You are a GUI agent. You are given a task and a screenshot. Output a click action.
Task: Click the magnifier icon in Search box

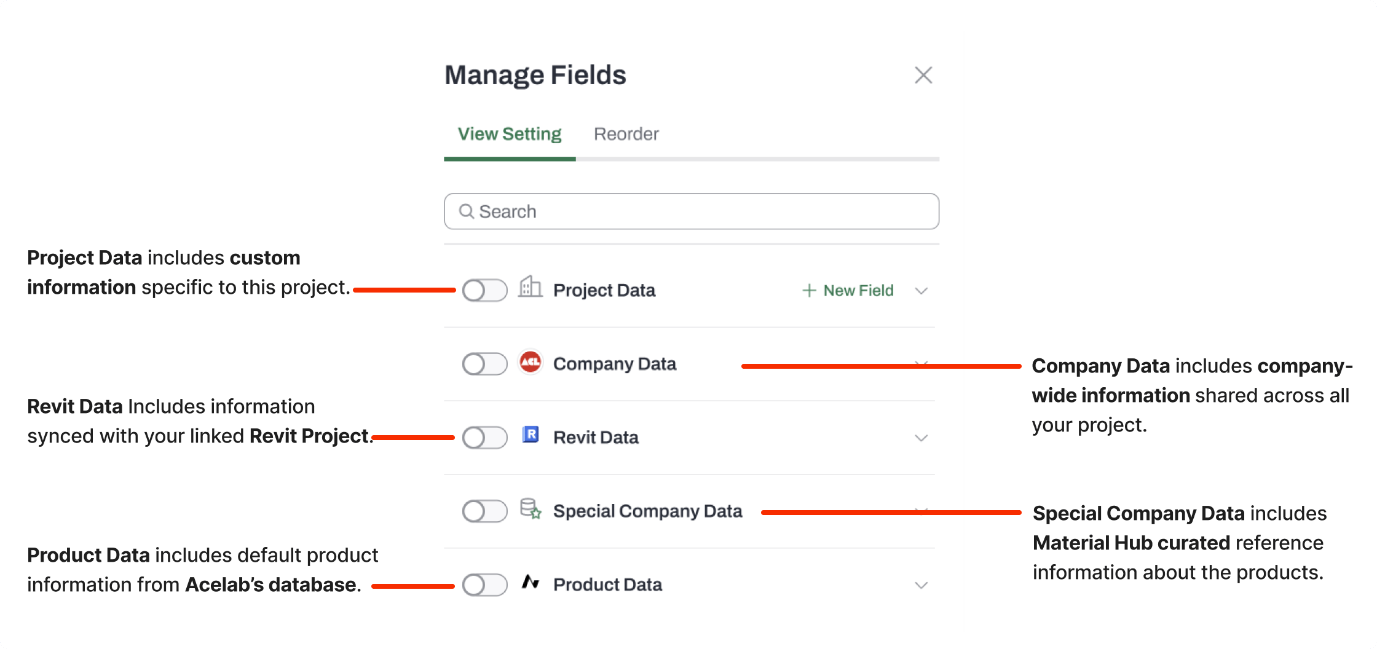467,211
